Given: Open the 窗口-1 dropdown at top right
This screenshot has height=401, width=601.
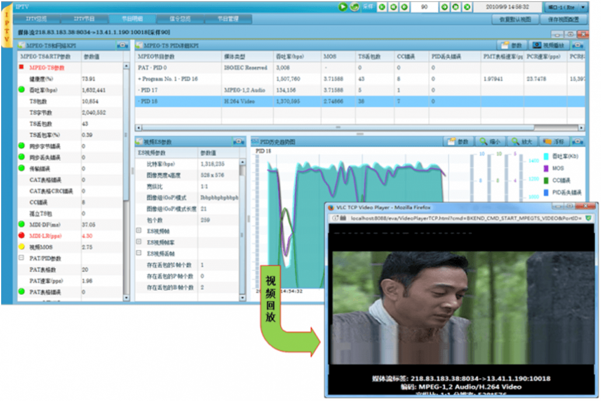Looking at the screenshot, I should click(566, 7).
